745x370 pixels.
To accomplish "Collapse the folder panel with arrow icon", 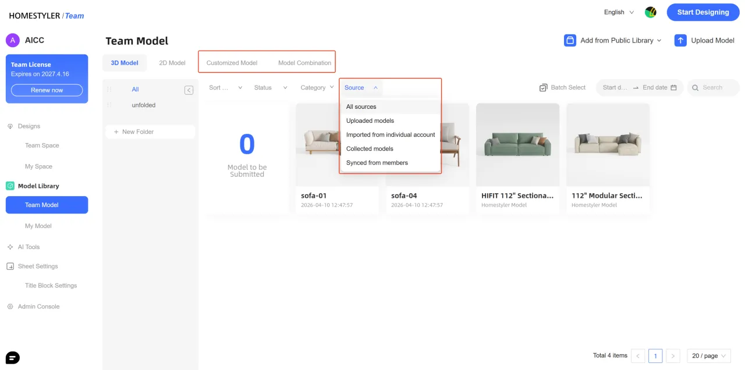I will [x=189, y=90].
